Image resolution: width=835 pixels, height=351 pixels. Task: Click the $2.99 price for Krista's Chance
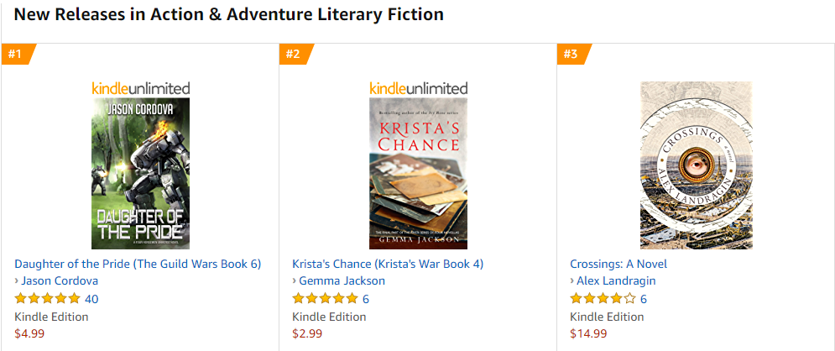coord(307,333)
